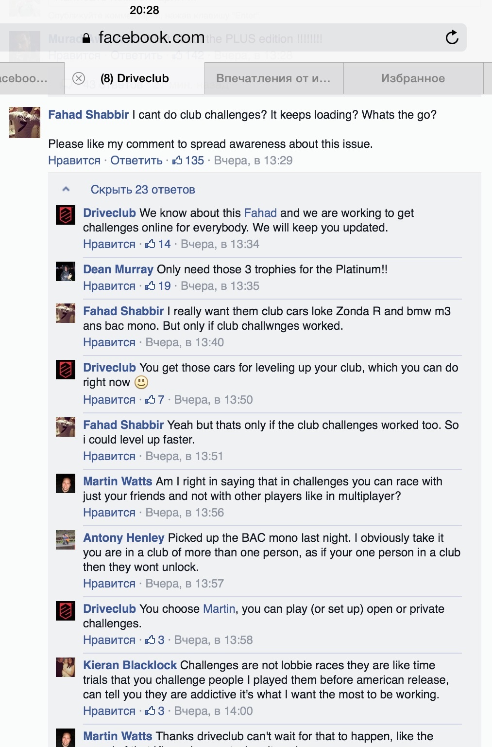
Task: Open the Driveclub logo avatar in first reply
Action: click(66, 215)
